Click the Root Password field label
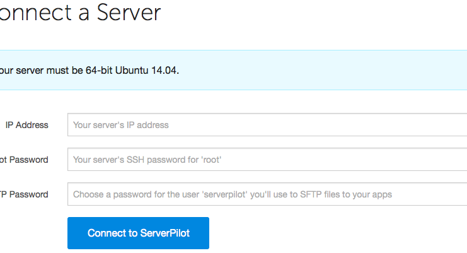 coord(24,160)
